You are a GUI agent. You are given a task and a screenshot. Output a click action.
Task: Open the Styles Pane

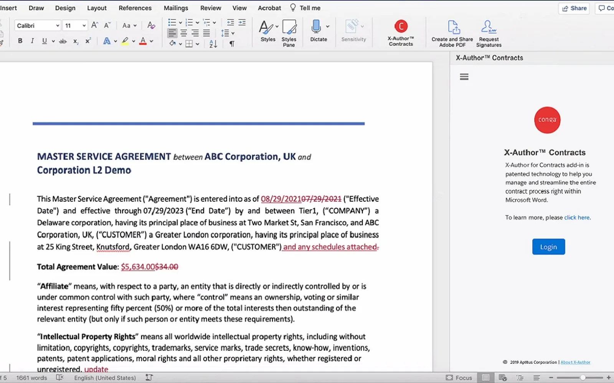pos(289,34)
